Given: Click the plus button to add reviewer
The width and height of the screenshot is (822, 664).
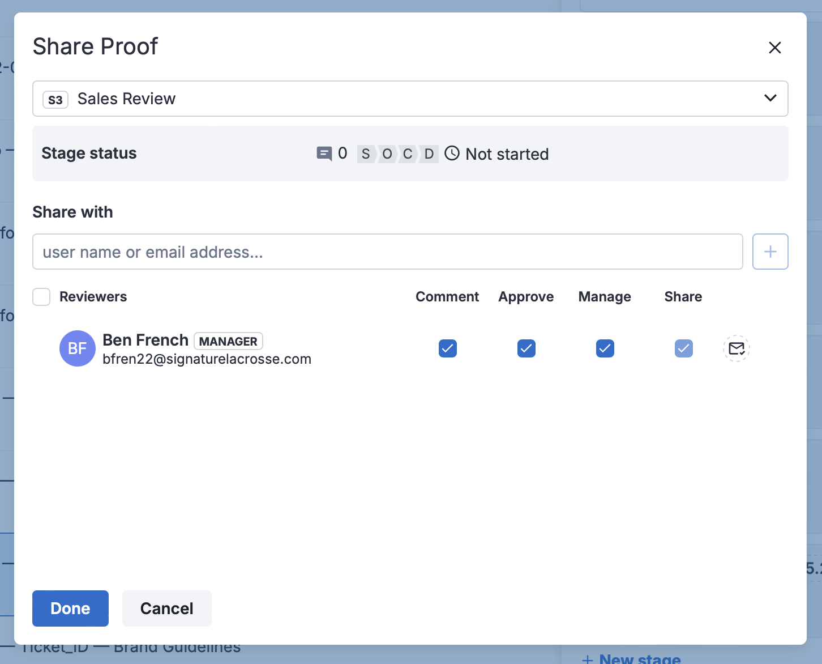Looking at the screenshot, I should (x=770, y=252).
